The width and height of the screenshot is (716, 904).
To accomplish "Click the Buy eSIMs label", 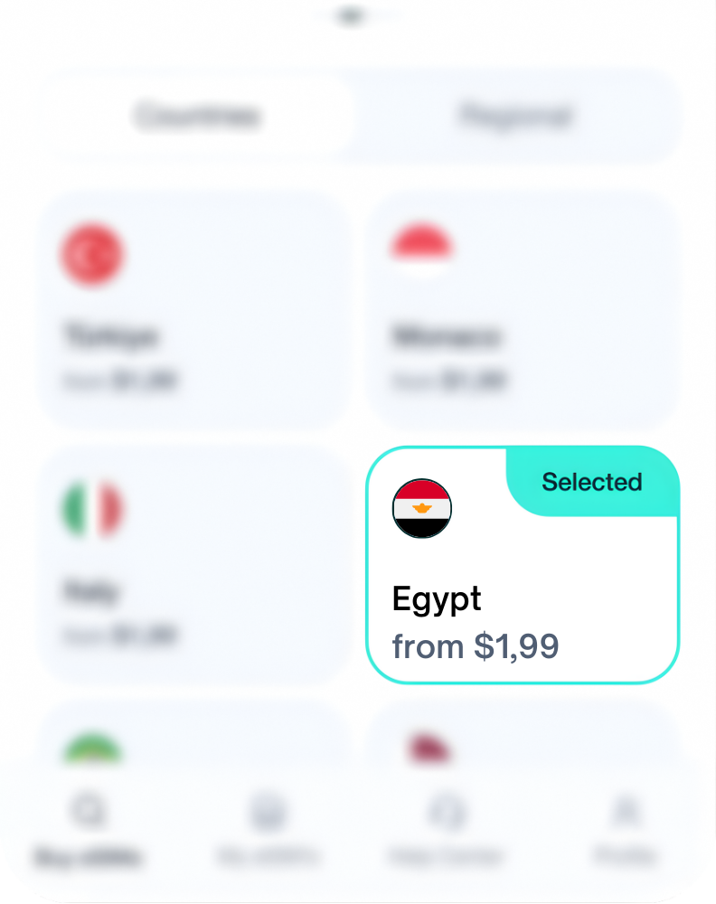I will [89, 856].
